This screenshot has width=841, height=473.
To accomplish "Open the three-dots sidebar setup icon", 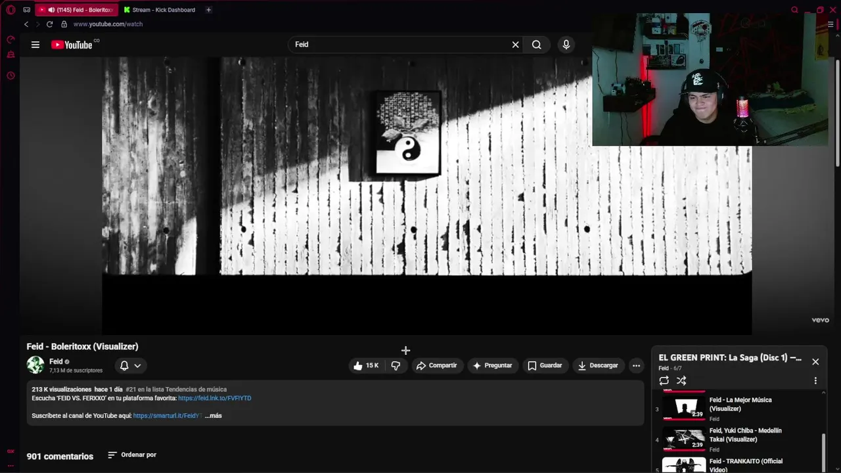I will tap(11, 465).
